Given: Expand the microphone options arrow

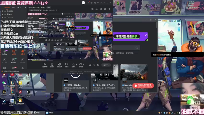Looking at the screenshot, I should point(76,64).
